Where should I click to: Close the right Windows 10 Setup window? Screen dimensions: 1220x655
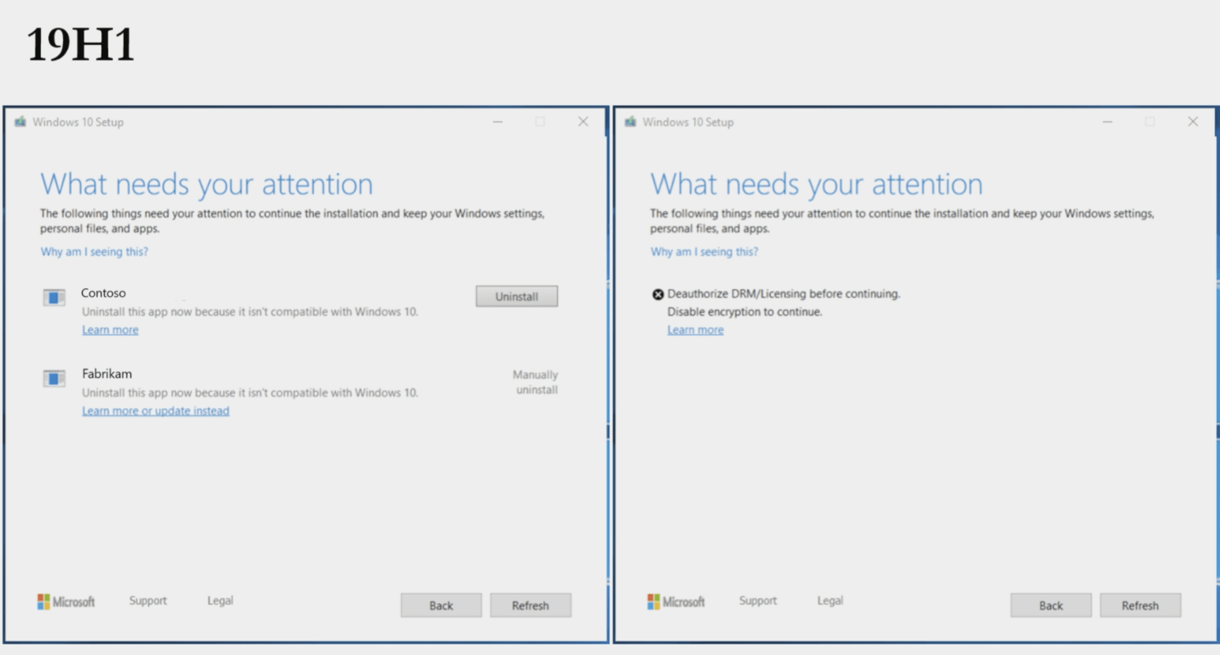tap(1193, 122)
